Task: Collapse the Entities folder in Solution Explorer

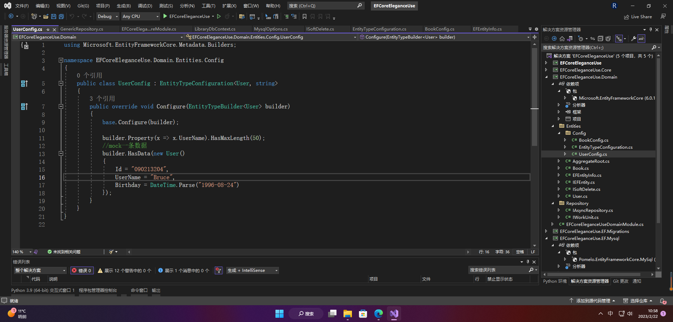Action: pos(553,126)
